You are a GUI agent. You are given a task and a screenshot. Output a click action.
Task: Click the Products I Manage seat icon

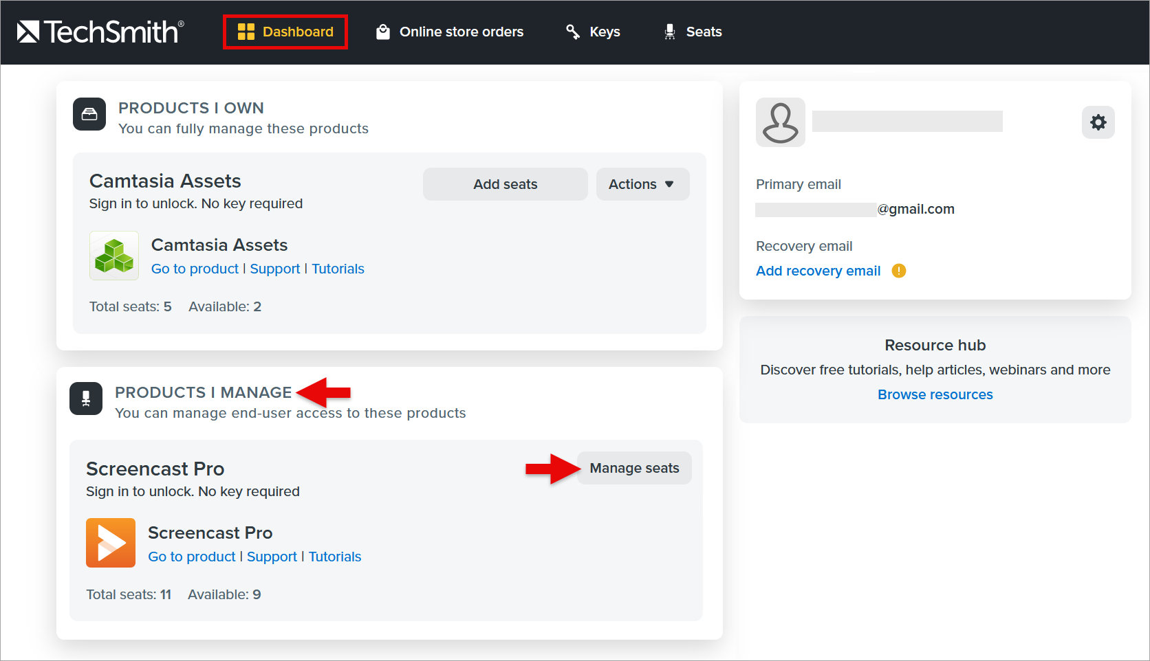point(86,399)
